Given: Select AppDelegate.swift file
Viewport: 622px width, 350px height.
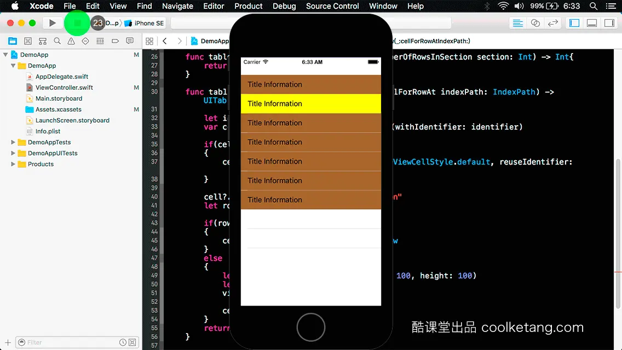Looking at the screenshot, I should [x=62, y=77].
